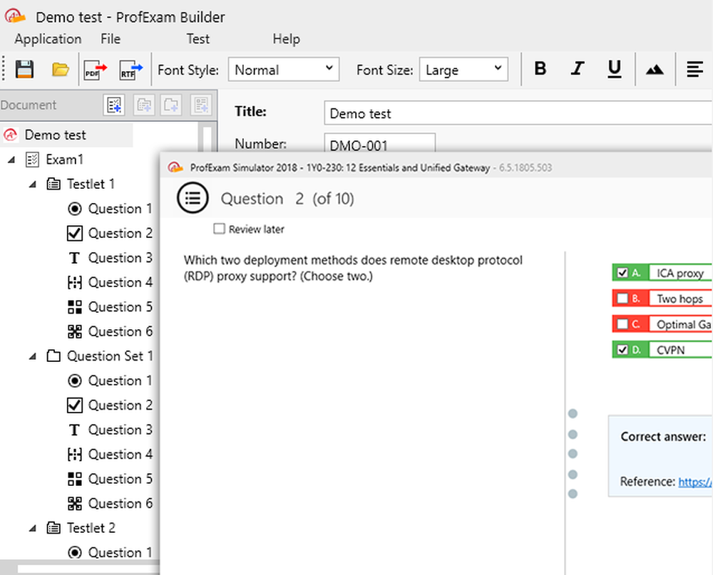Toggle Underline formatting
Screen dimensions: 713x575
tap(615, 69)
